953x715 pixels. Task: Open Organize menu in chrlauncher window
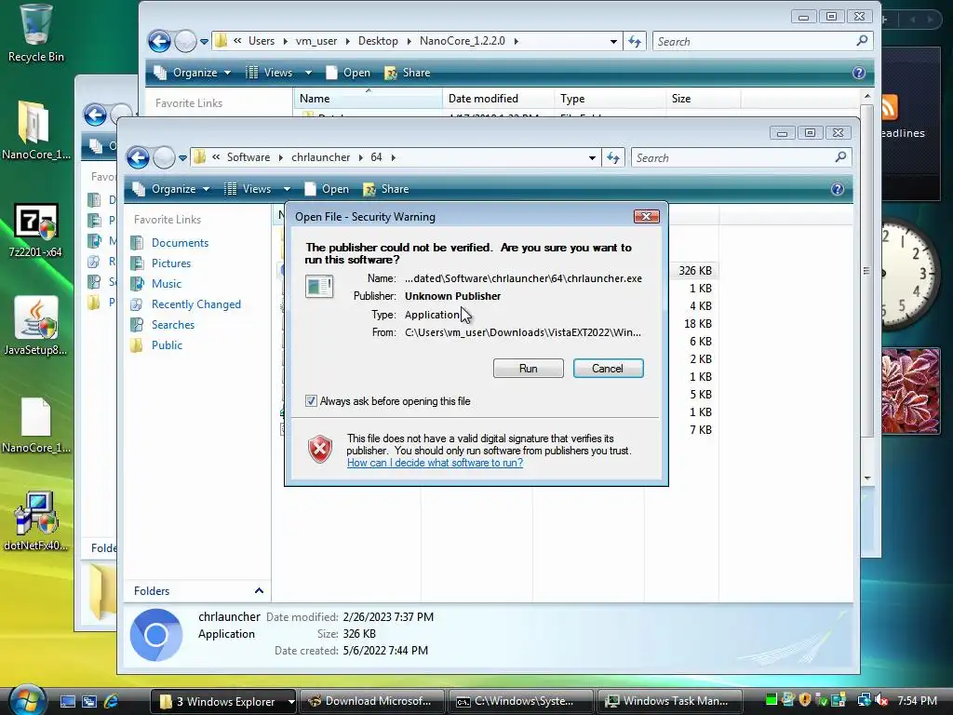[171, 189]
